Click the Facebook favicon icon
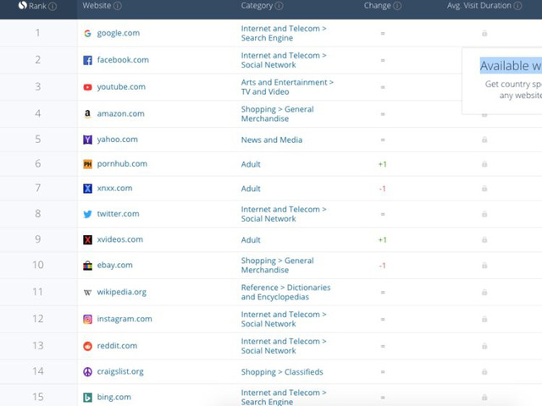Image resolution: width=542 pixels, height=406 pixels. click(87, 60)
